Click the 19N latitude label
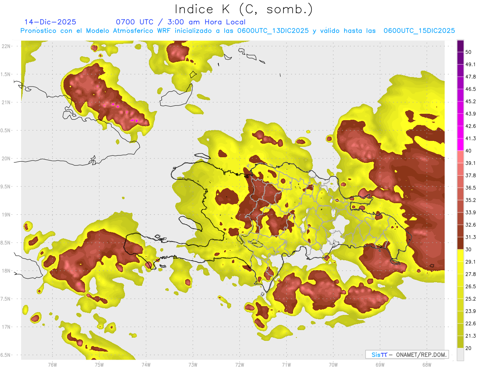This screenshot has width=479, height=370. 6,215
